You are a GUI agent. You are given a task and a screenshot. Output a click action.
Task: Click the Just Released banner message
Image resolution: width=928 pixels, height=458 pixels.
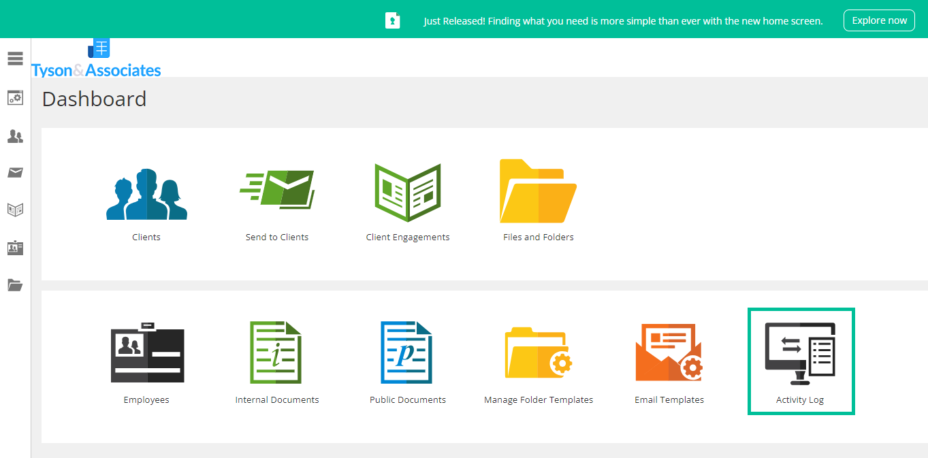(x=623, y=21)
